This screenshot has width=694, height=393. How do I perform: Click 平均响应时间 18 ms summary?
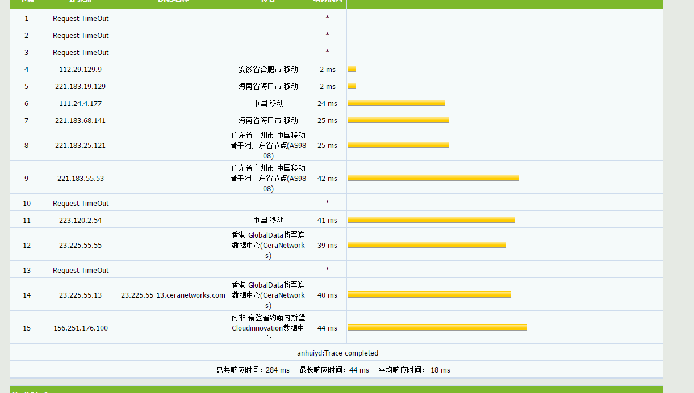pyautogui.click(x=415, y=370)
